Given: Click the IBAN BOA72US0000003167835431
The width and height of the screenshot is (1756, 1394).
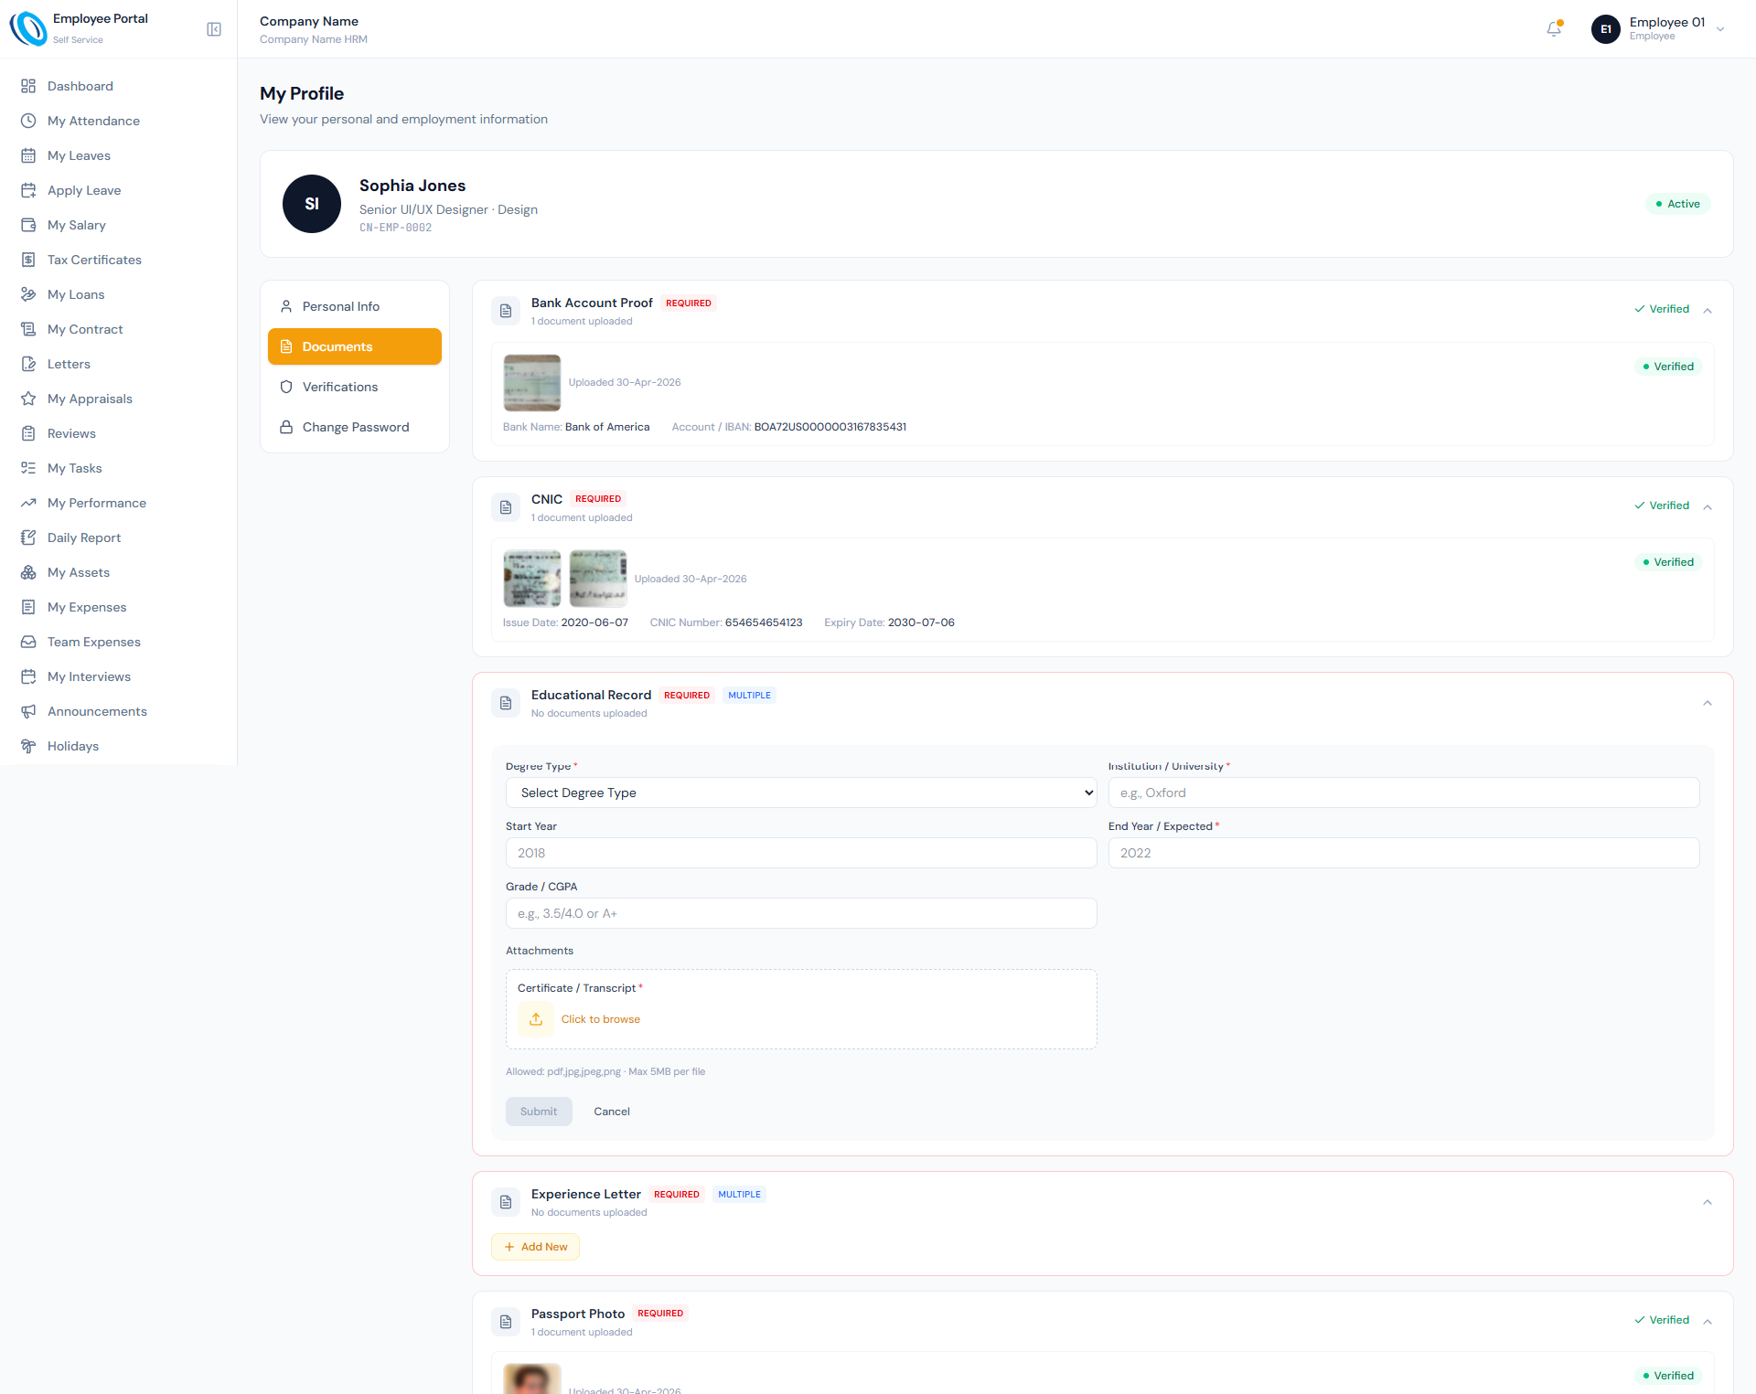Looking at the screenshot, I should coord(830,427).
